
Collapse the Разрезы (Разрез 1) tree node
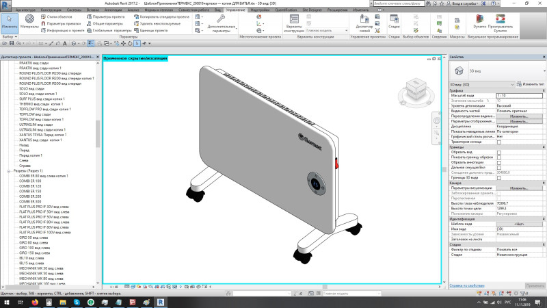(9, 170)
